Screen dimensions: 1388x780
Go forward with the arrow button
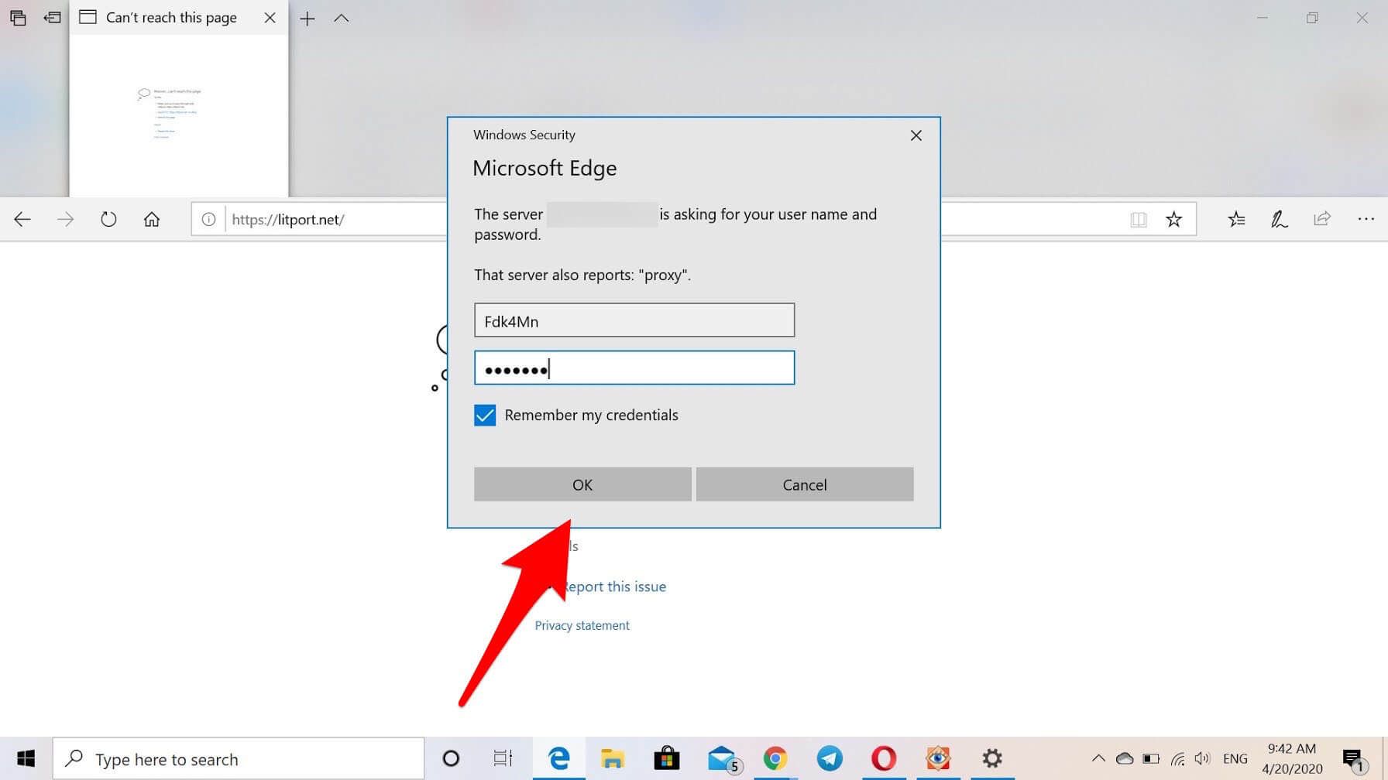click(66, 219)
